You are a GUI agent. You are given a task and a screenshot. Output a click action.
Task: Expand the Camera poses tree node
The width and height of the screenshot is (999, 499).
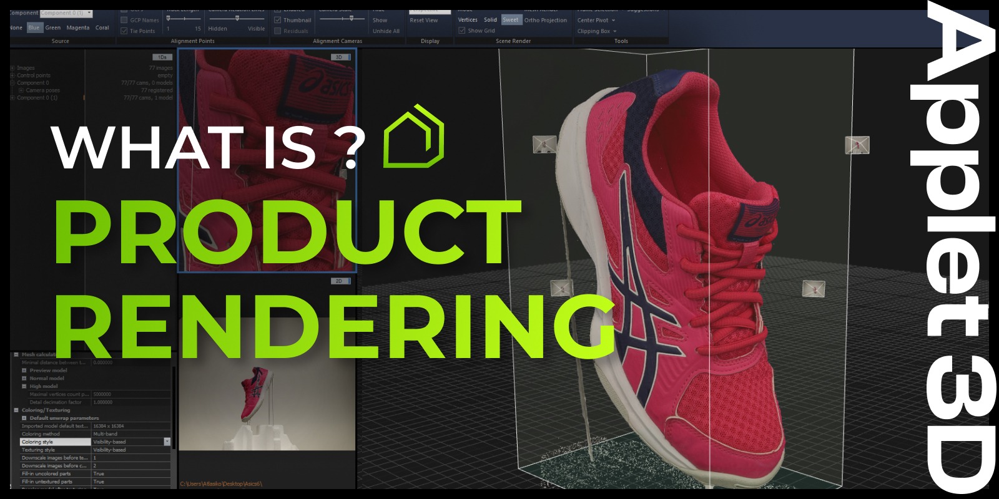coord(21,90)
